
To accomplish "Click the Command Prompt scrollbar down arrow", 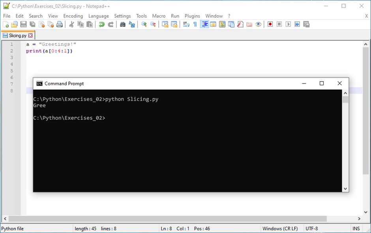I will coord(345,189).
